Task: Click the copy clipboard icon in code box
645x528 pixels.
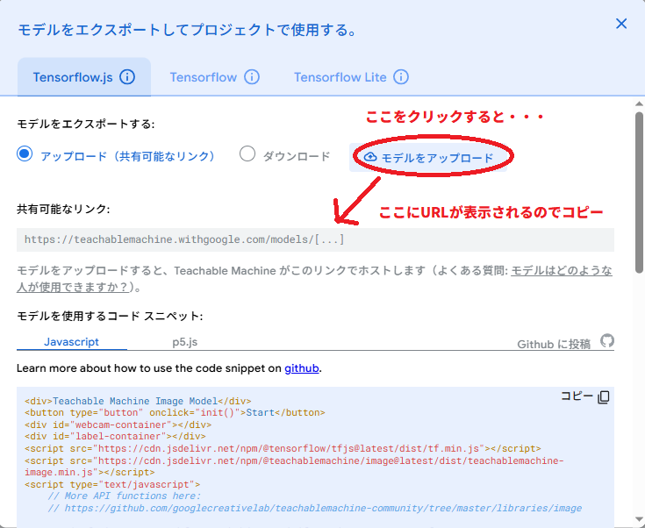Action: click(604, 396)
